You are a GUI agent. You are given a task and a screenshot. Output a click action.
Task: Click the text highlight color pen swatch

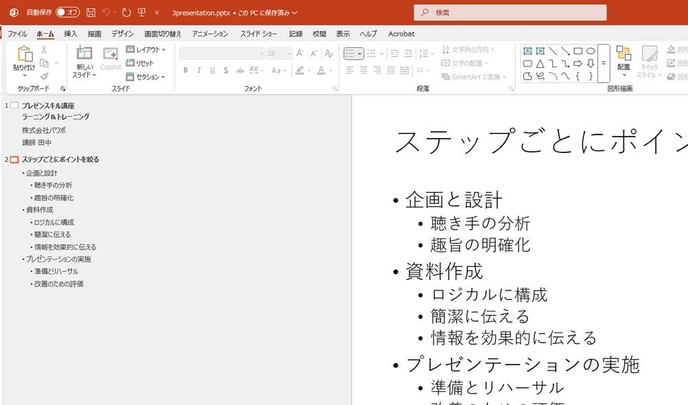[299, 70]
